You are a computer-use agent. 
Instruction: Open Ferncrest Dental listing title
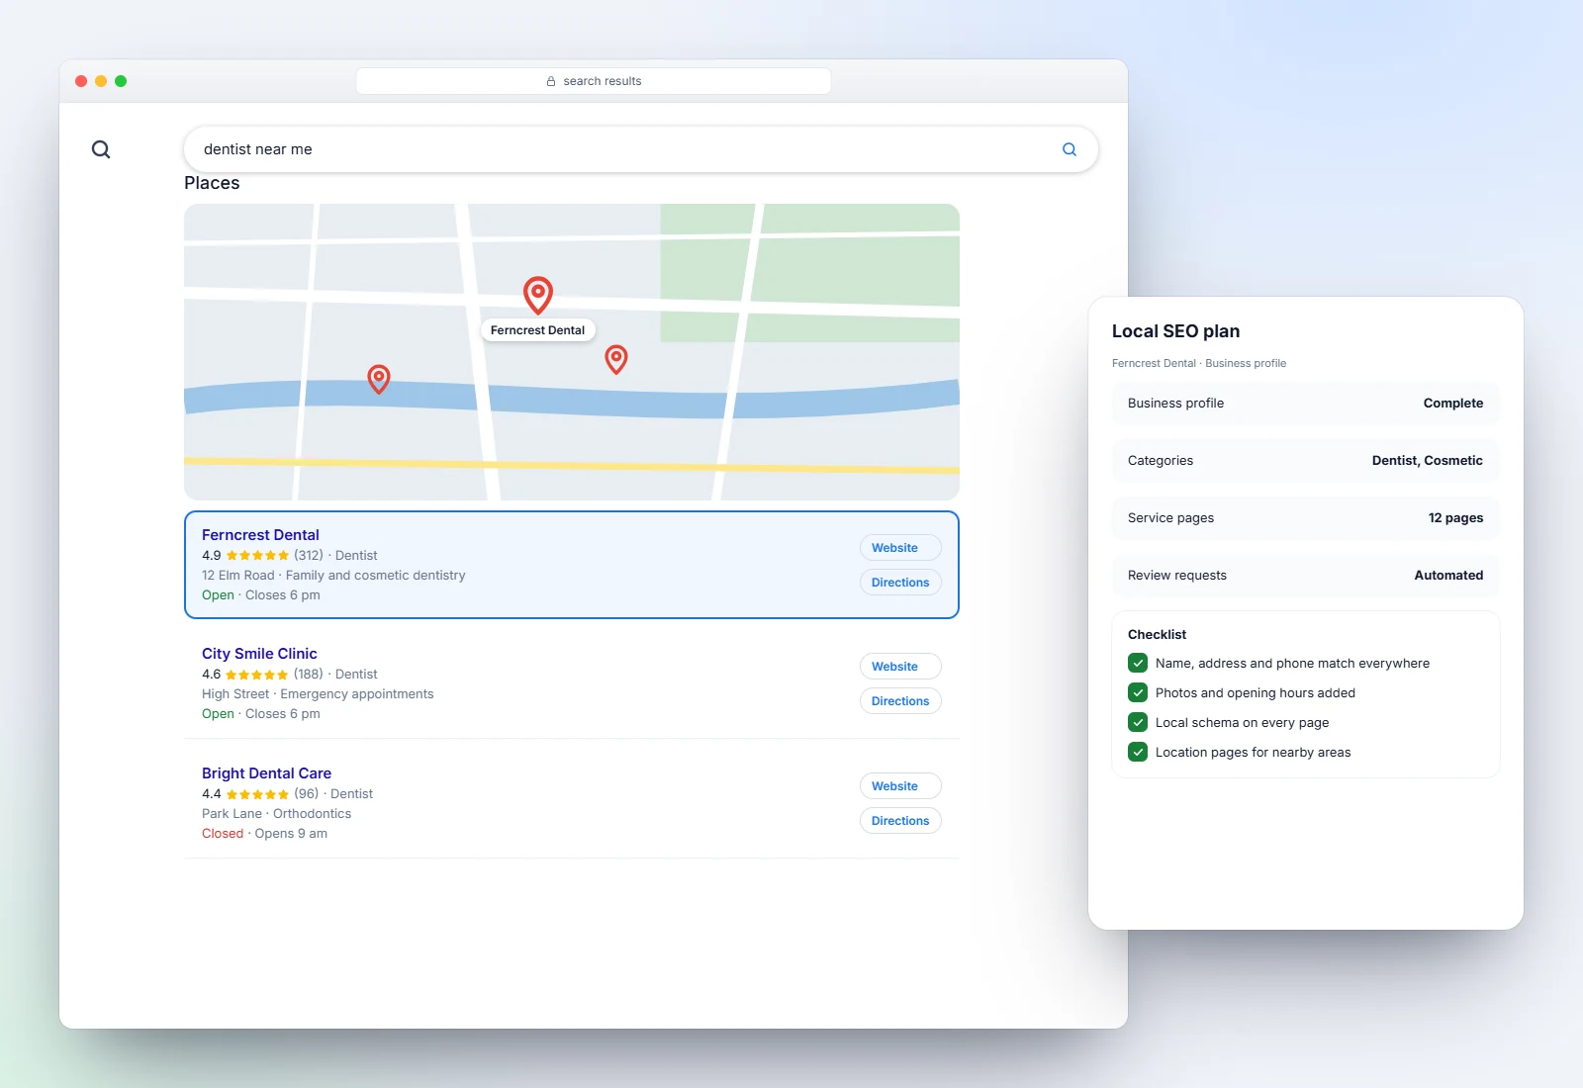[x=260, y=535]
